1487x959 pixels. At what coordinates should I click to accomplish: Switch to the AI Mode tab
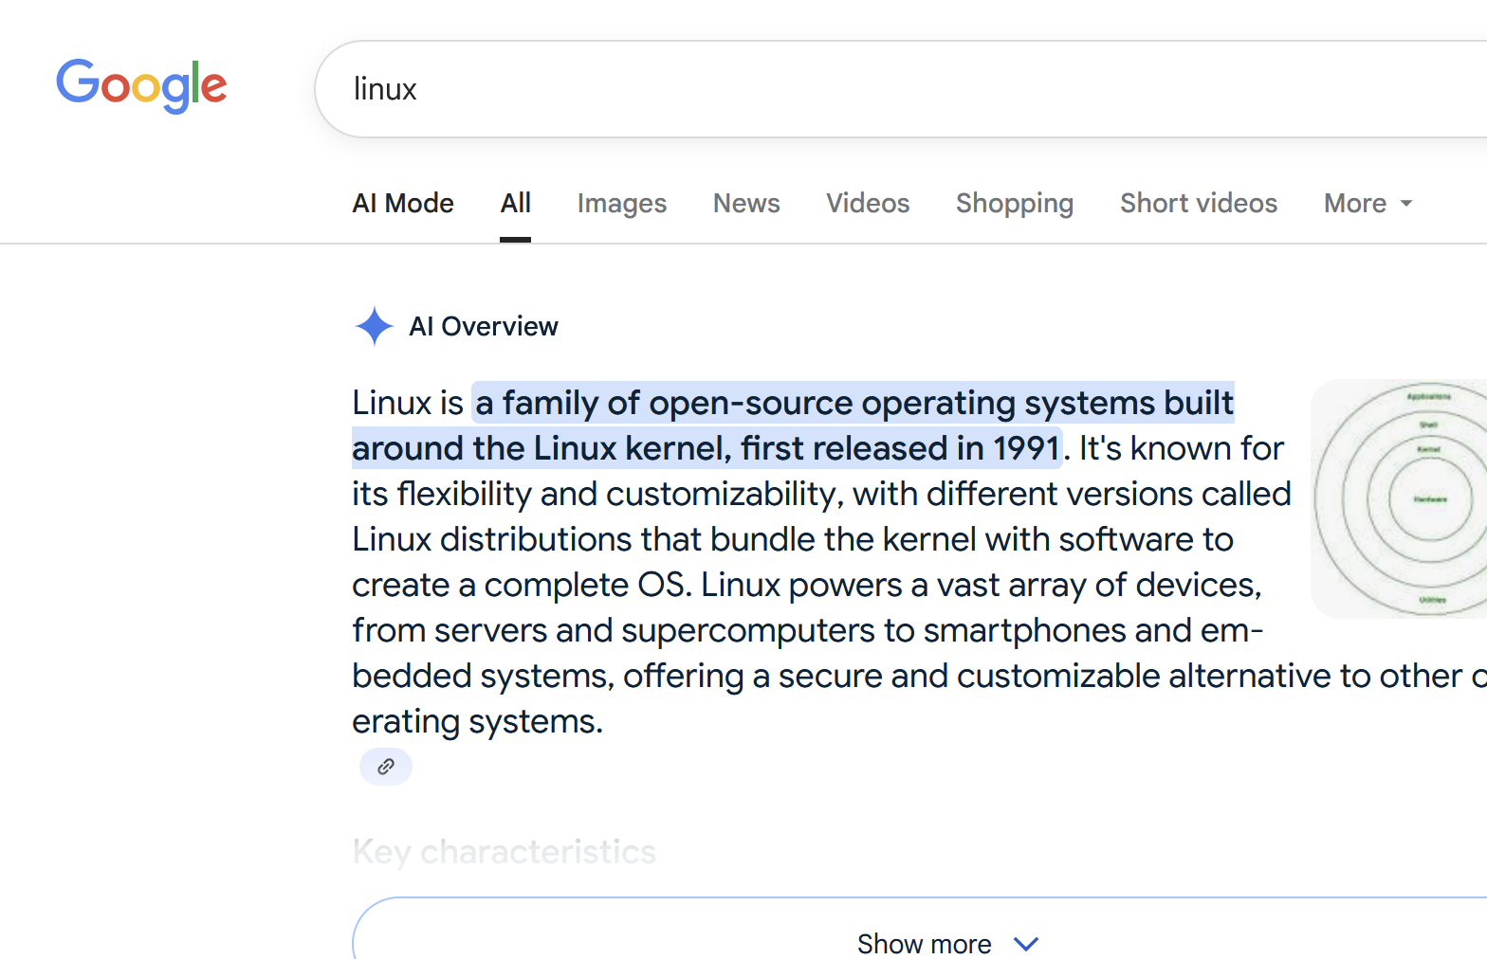(403, 204)
